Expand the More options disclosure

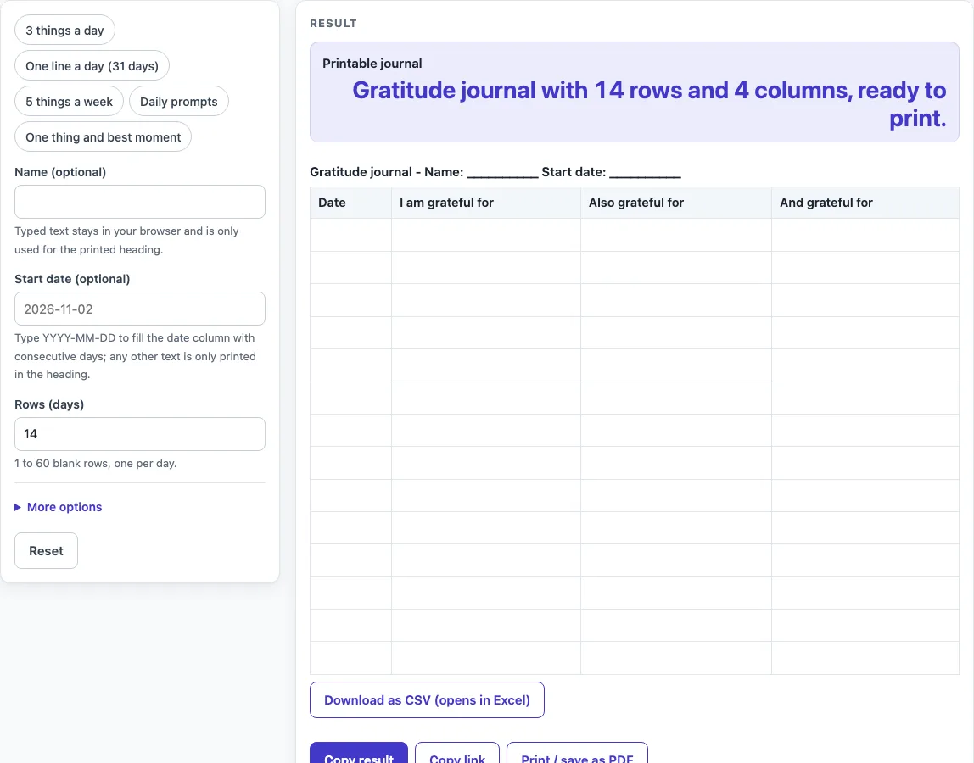click(59, 507)
